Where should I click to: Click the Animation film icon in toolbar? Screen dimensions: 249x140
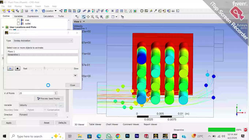coord(146,11)
